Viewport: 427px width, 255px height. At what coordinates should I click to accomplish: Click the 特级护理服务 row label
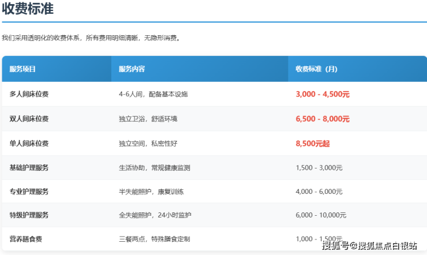tap(29, 215)
